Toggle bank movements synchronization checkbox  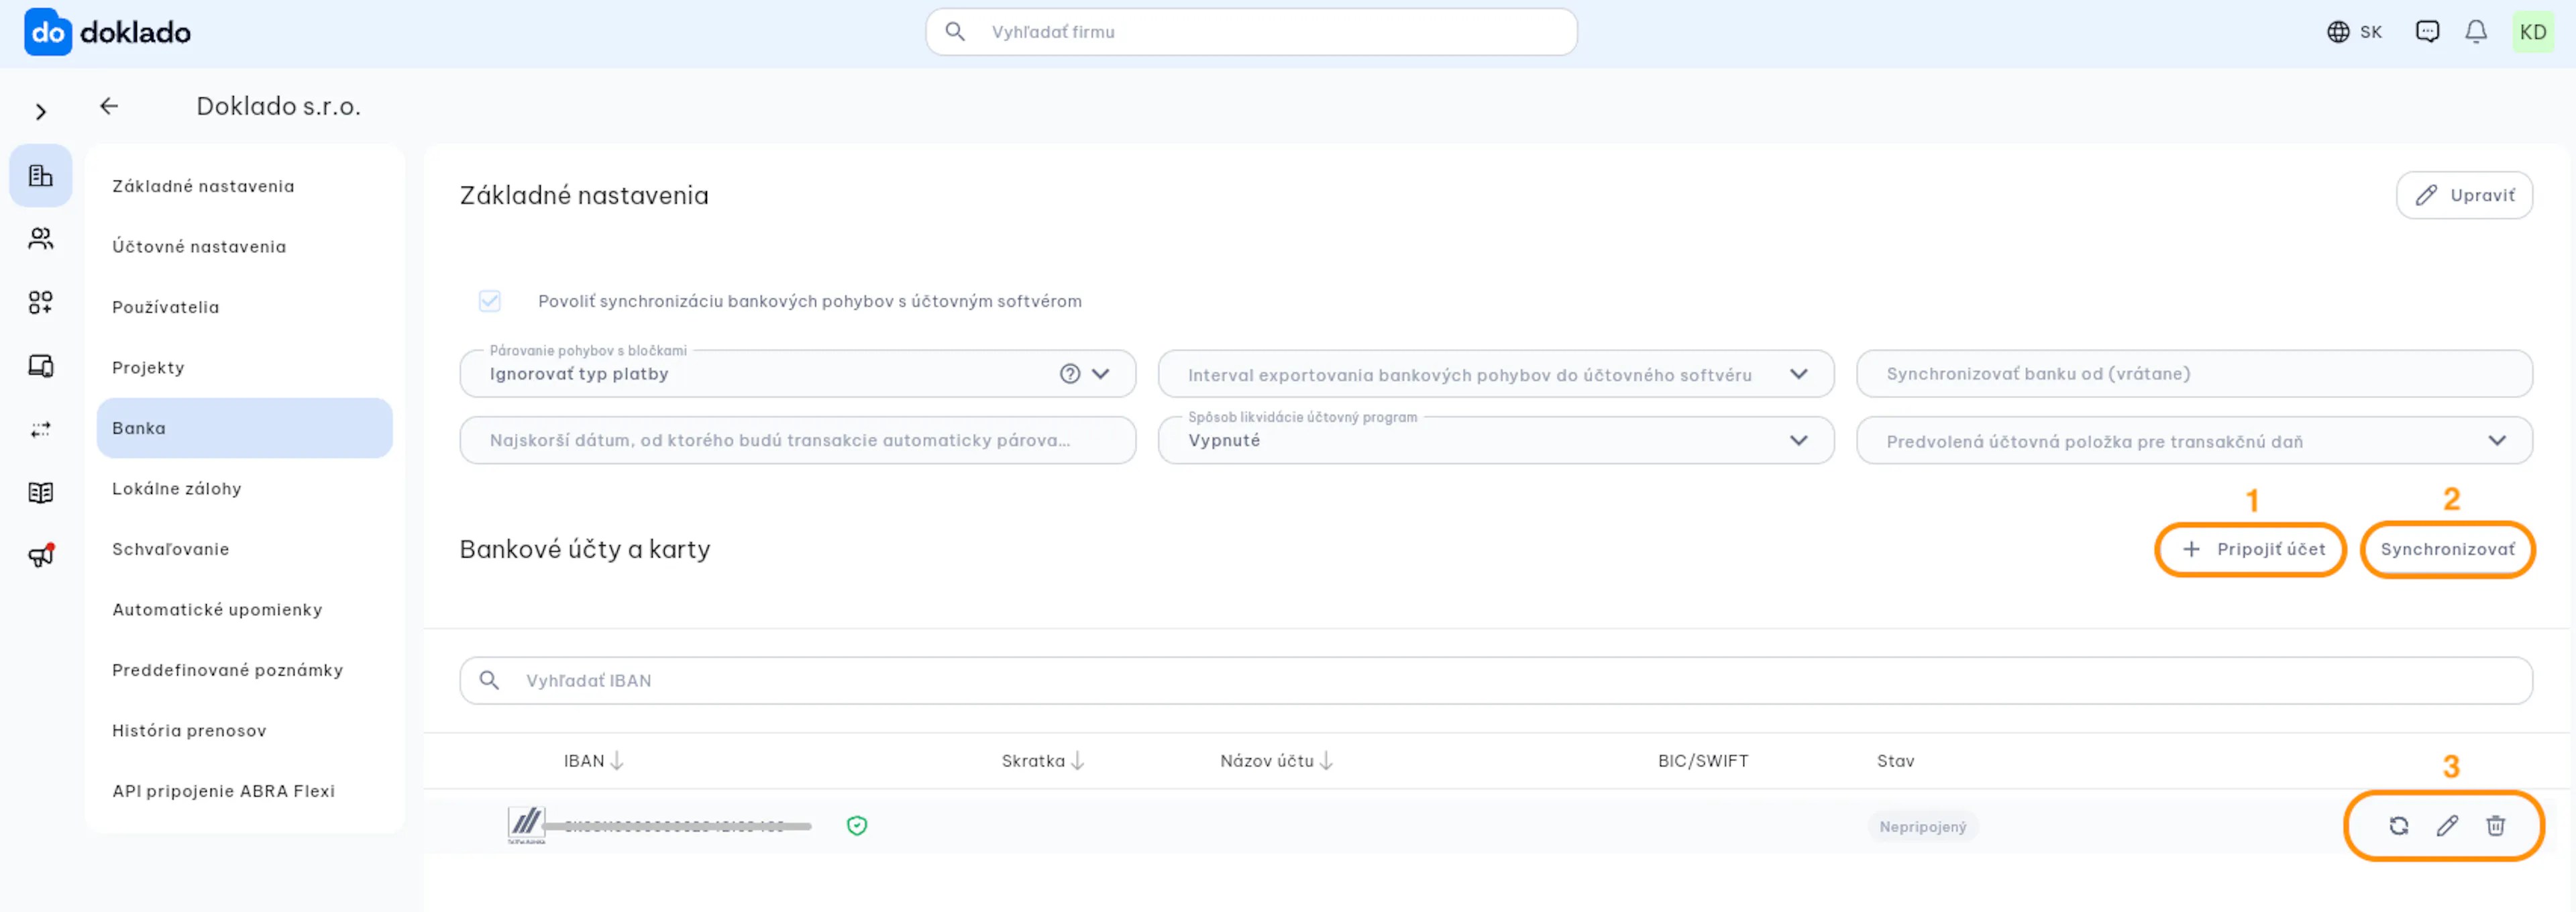click(x=489, y=301)
